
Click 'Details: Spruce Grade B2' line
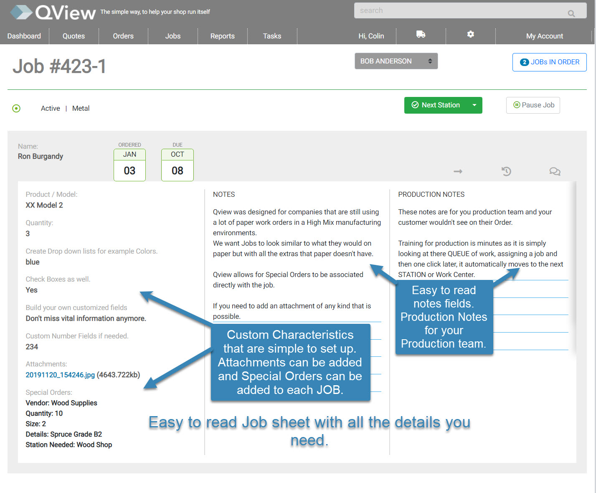click(x=64, y=434)
